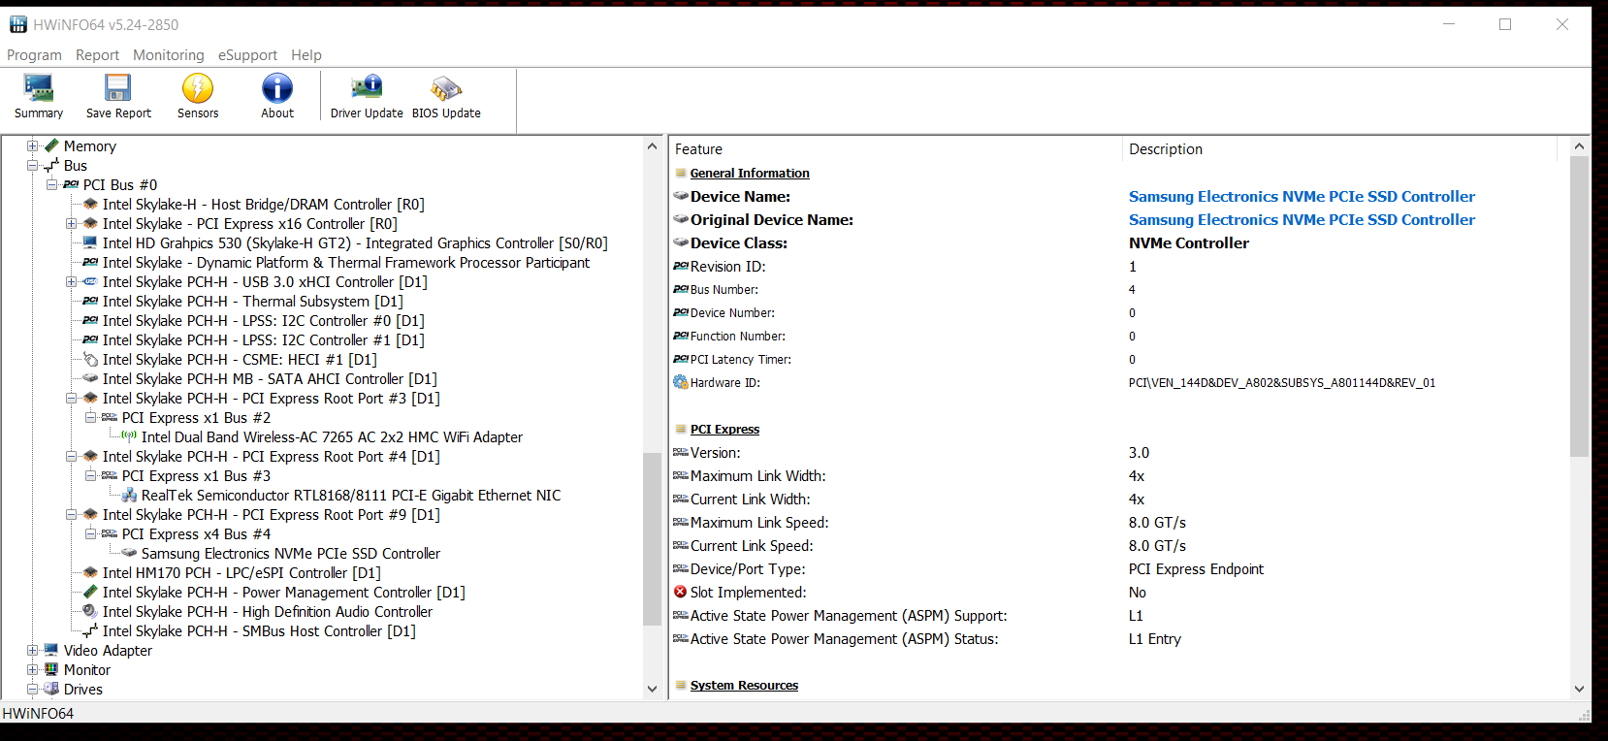Collapse PCI Express Root Port #9
This screenshot has height=741, width=1608.
(71, 515)
